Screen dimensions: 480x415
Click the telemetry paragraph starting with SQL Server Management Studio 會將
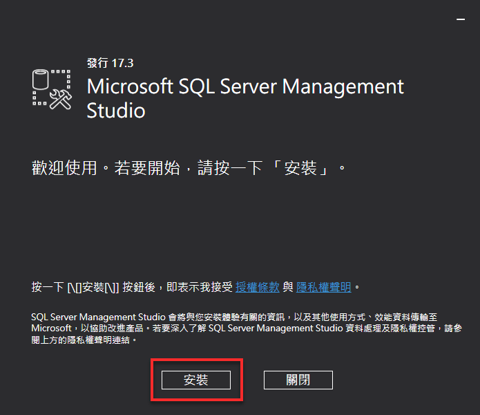point(247,329)
